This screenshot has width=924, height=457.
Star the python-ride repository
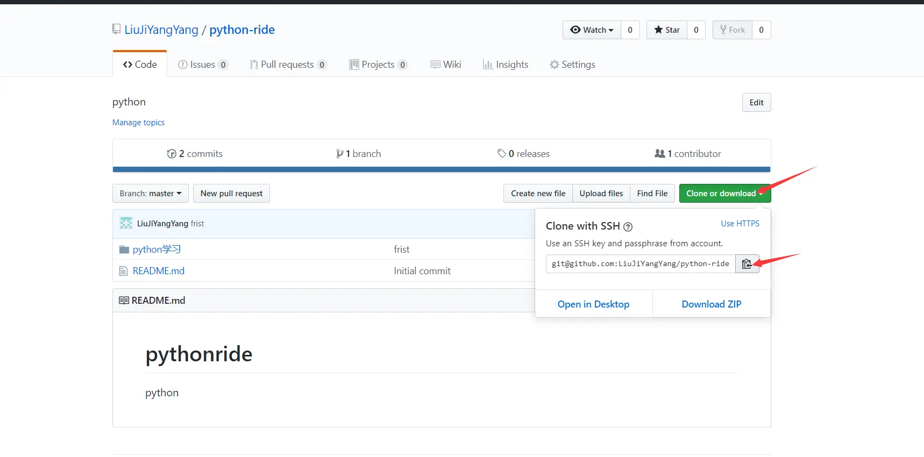[x=667, y=30]
